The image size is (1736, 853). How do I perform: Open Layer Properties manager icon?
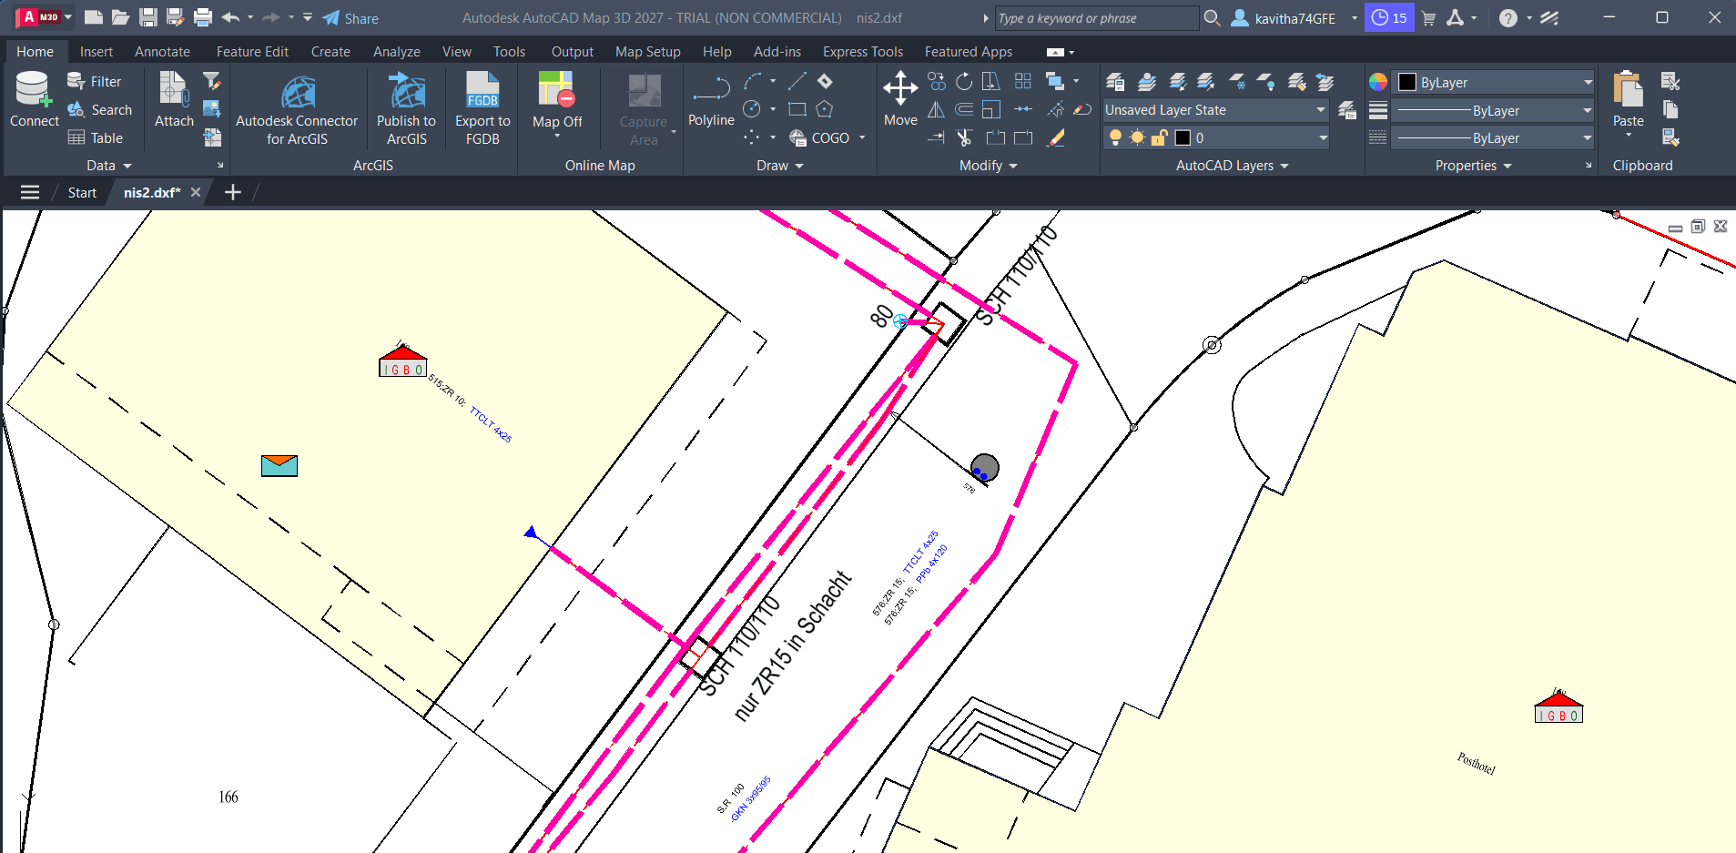tap(1115, 82)
